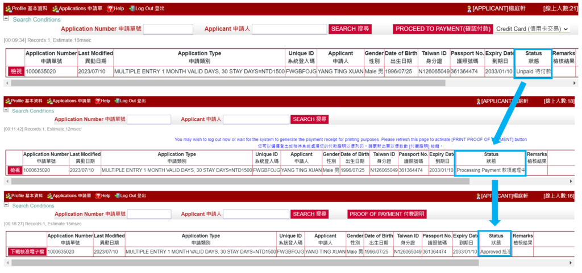Click expiry date 2033/01/10 in the Unpaid row
The image size is (582, 273).
499,72
